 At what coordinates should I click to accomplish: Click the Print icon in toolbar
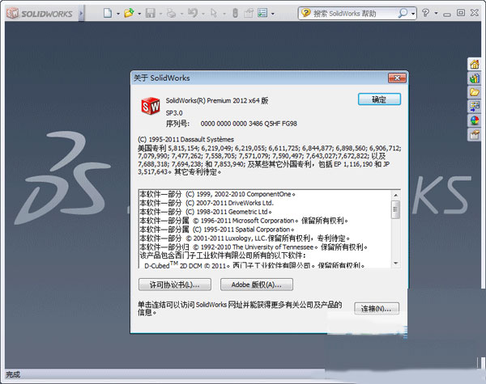tap(172, 13)
